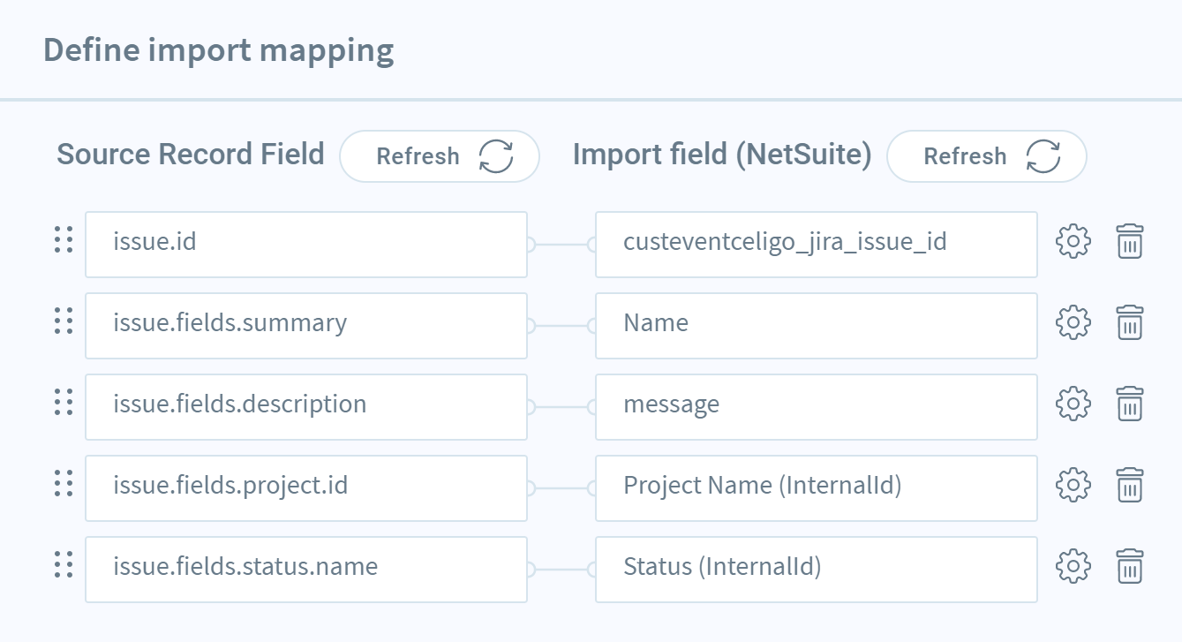Image resolution: width=1182 pixels, height=642 pixels.
Task: Click the Define import mapping heading
Action: click(x=219, y=50)
